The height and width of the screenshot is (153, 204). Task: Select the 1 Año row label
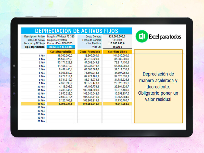pos(42,56)
